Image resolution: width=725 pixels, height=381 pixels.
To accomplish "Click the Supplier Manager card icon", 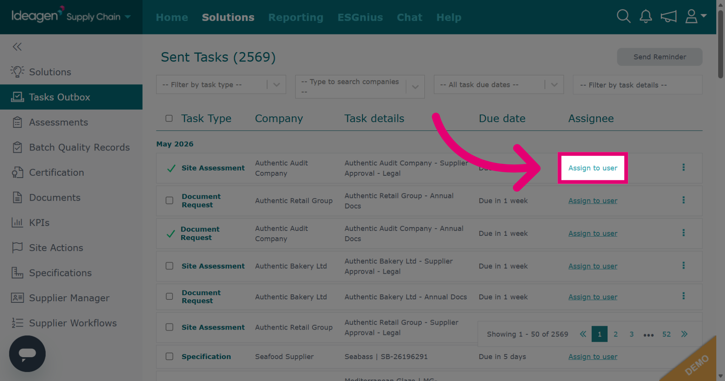I will (17, 298).
